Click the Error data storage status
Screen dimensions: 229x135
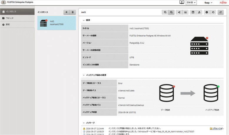[120, 83]
